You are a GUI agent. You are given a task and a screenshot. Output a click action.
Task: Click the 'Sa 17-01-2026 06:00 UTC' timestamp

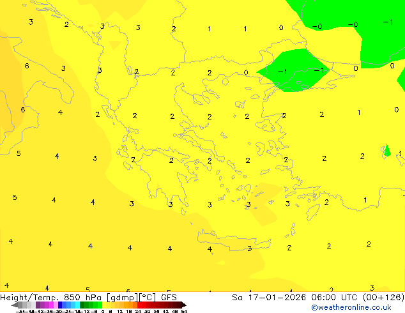(296, 298)
